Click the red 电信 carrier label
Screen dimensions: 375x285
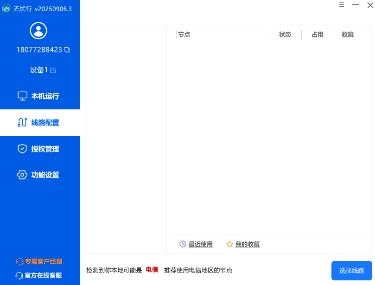click(x=152, y=270)
